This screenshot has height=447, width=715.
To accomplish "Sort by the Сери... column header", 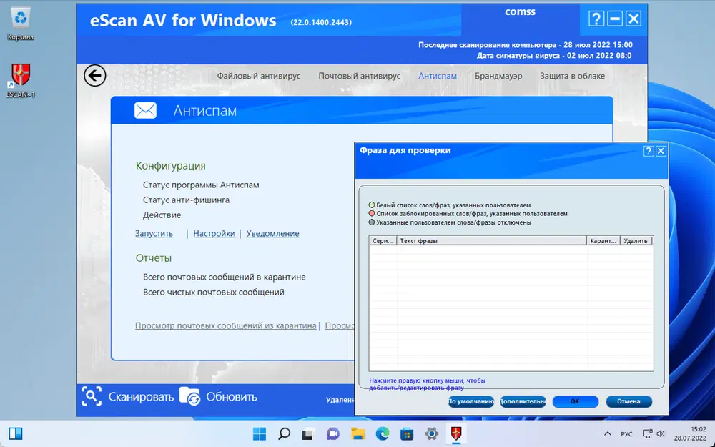I will click(x=383, y=241).
